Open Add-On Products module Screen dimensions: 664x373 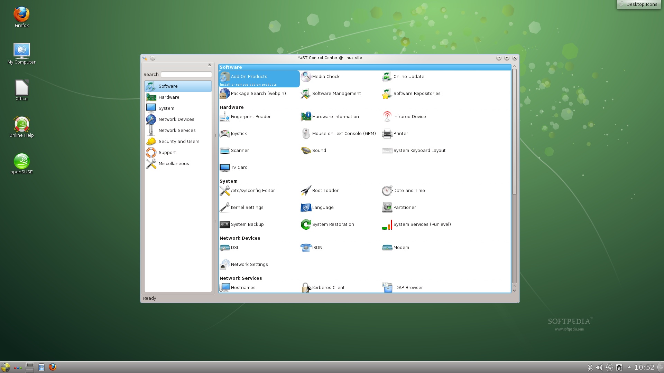259,79
